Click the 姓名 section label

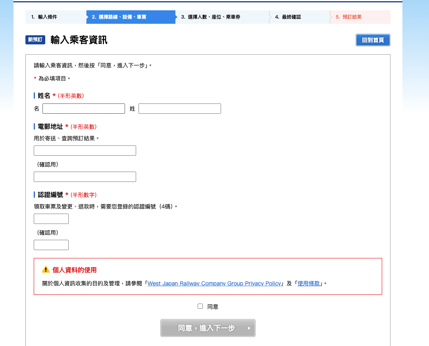point(44,96)
